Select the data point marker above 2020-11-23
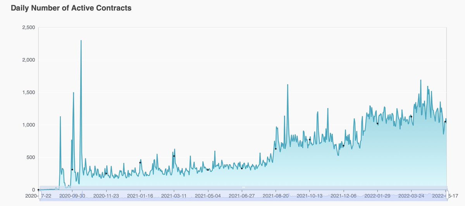Viewport: 465px width, 206px height. coord(106,173)
